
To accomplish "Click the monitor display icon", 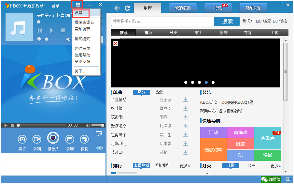I will [99, 134].
